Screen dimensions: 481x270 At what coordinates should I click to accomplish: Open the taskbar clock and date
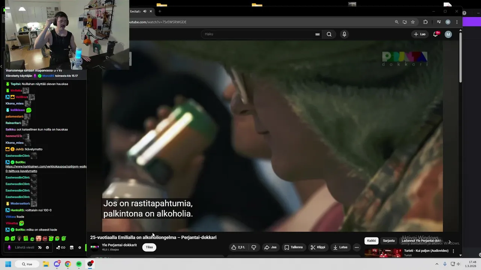[471, 264]
